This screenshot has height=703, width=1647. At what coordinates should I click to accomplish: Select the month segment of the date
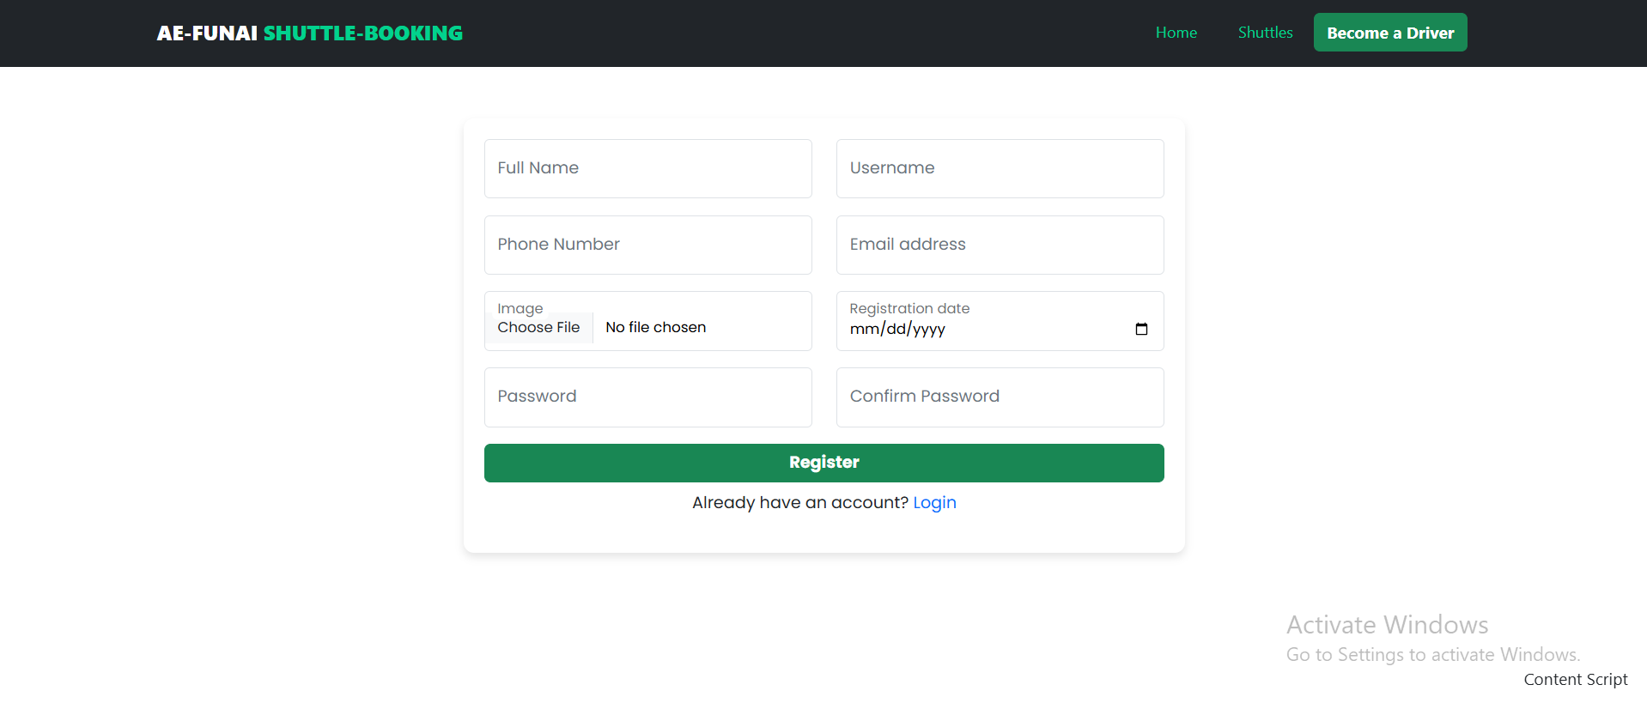tap(864, 330)
